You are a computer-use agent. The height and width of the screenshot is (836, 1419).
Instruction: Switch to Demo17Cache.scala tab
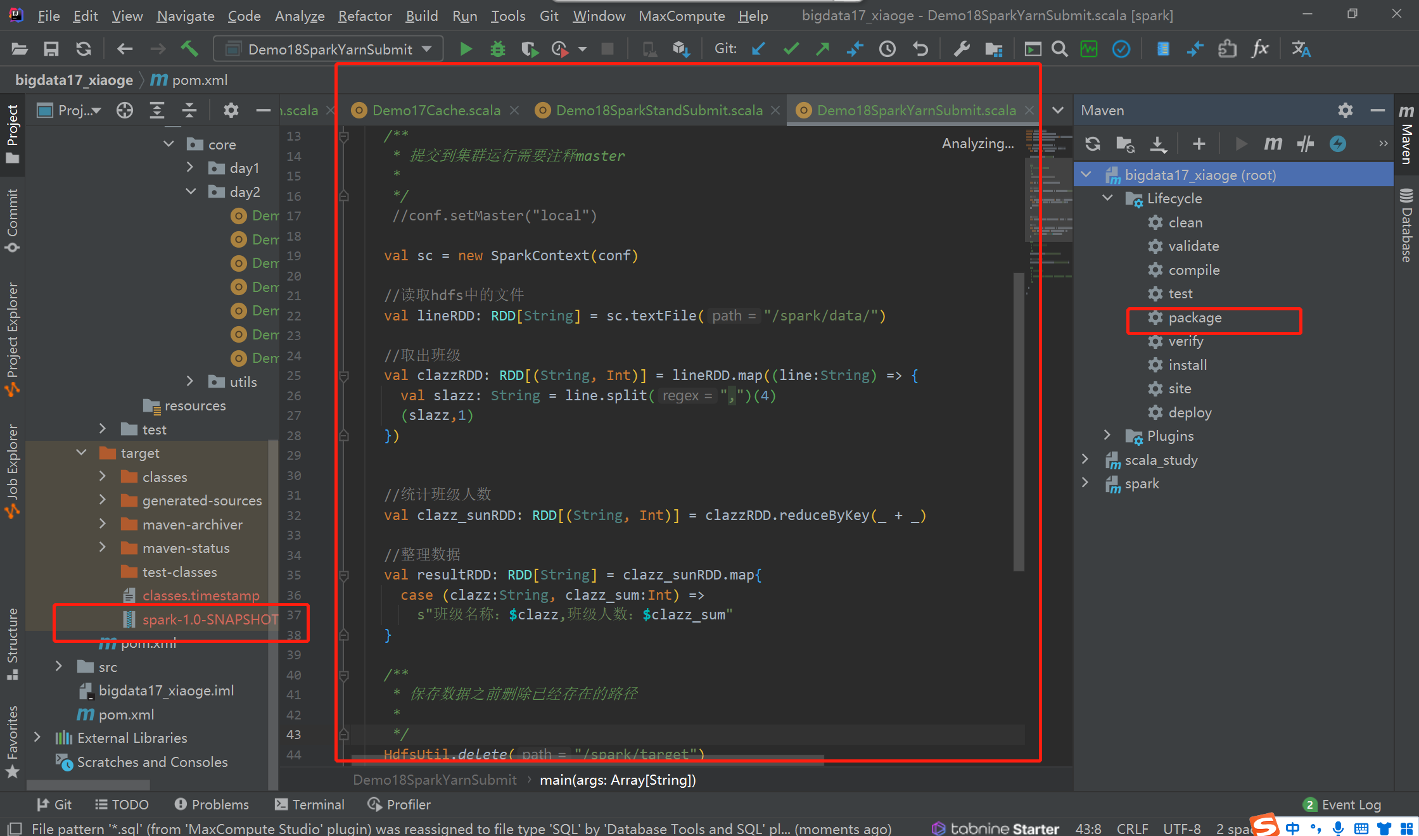pos(436,110)
